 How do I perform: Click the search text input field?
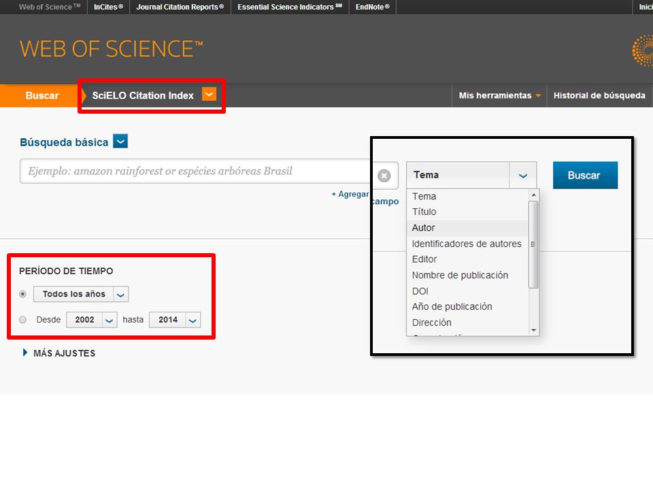coord(196,171)
